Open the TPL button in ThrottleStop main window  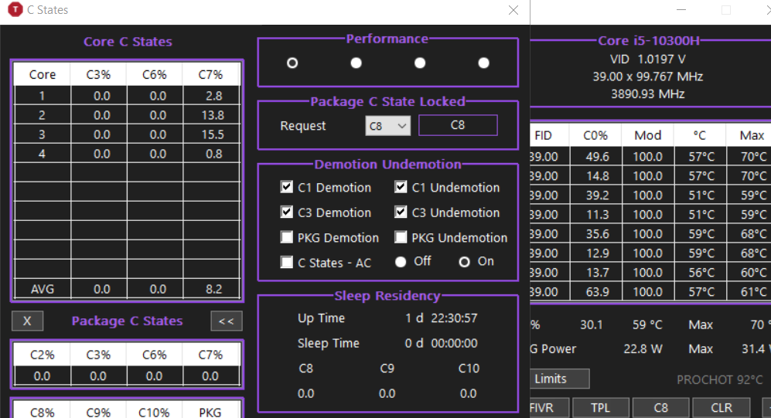pos(601,408)
